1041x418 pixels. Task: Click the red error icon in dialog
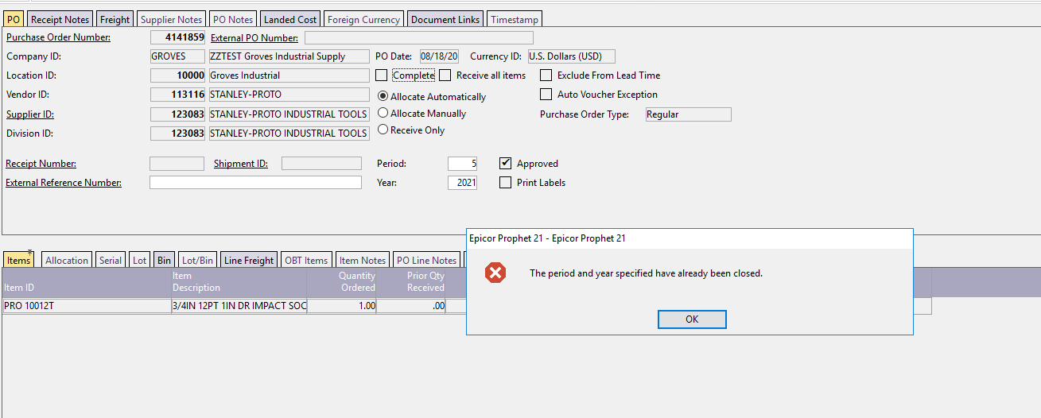495,273
